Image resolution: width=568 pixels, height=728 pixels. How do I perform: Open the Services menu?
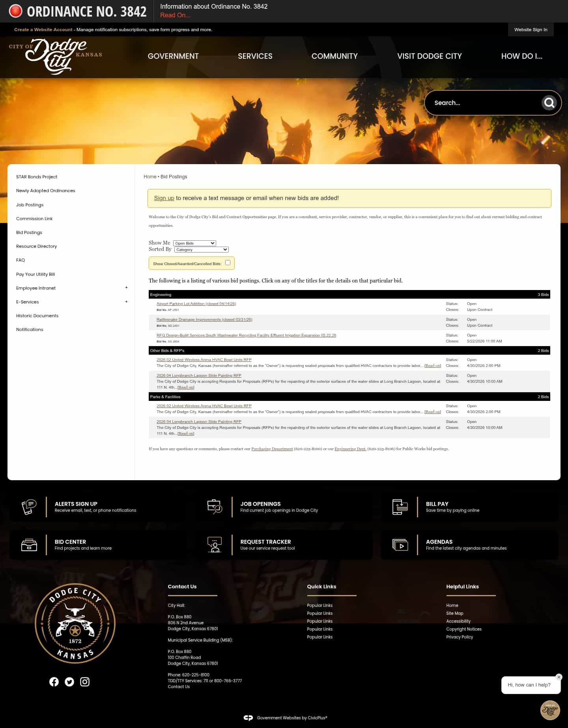coord(255,56)
